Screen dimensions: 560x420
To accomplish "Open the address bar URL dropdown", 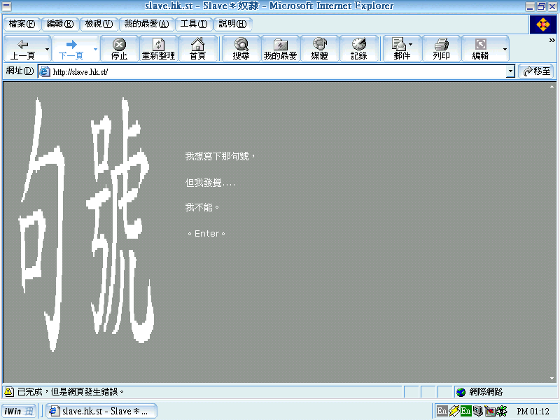I will pyautogui.click(x=510, y=72).
